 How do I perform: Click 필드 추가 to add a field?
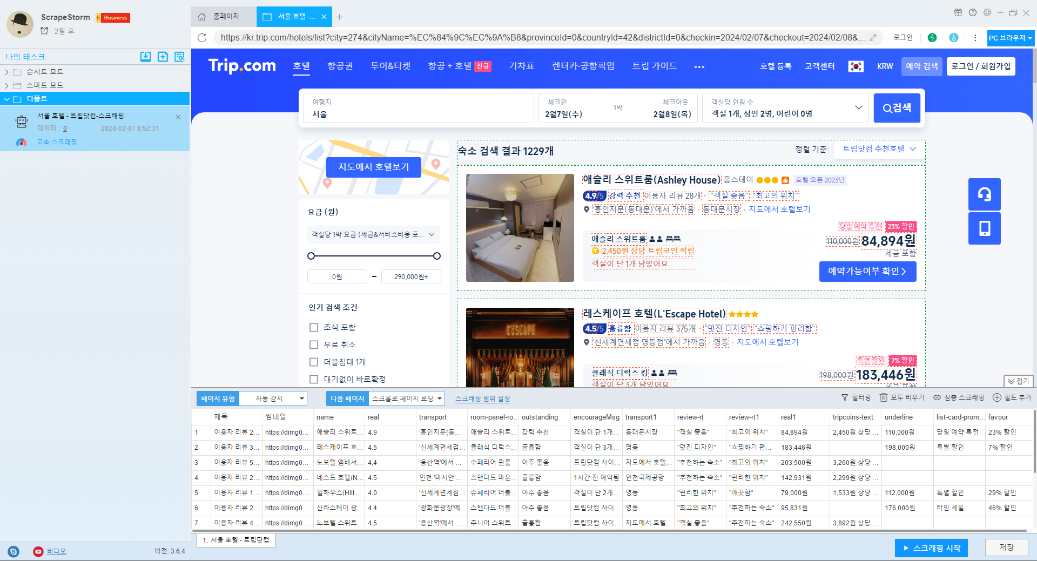pos(1012,397)
